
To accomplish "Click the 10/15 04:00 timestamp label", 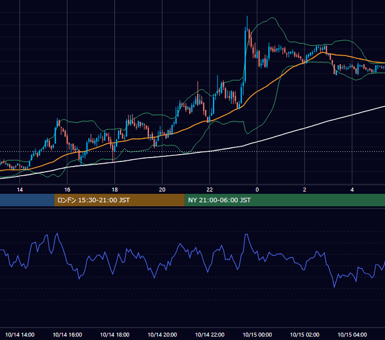I will click(x=352, y=334).
